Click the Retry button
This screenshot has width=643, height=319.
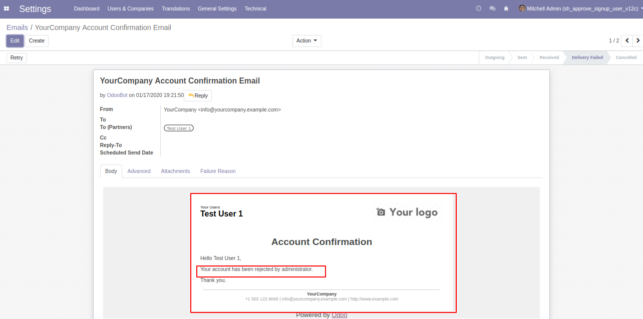(x=17, y=57)
